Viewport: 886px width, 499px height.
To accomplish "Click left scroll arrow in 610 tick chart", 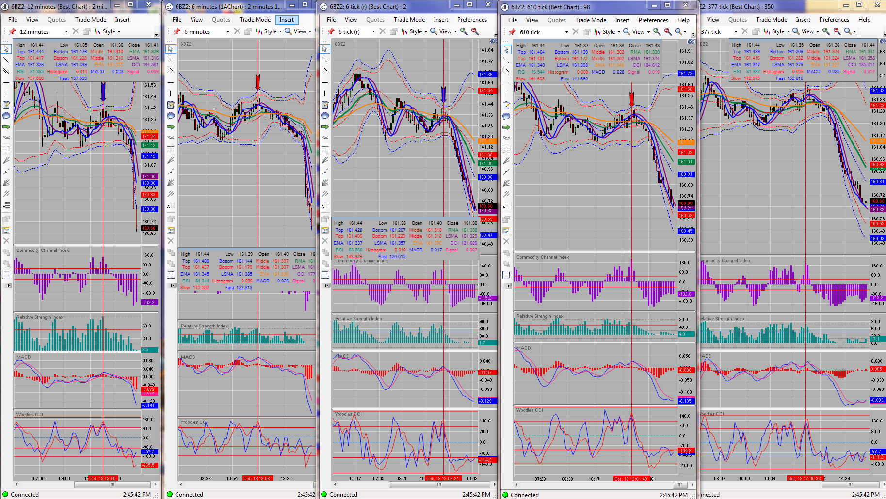I will pos(516,485).
